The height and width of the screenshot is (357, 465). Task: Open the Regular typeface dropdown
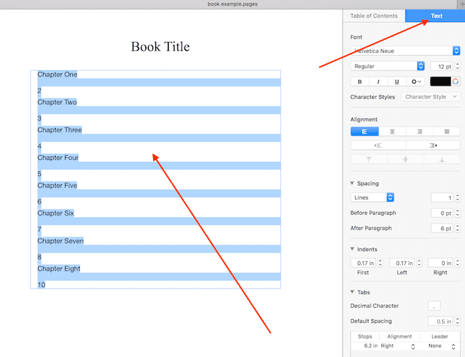pos(388,66)
